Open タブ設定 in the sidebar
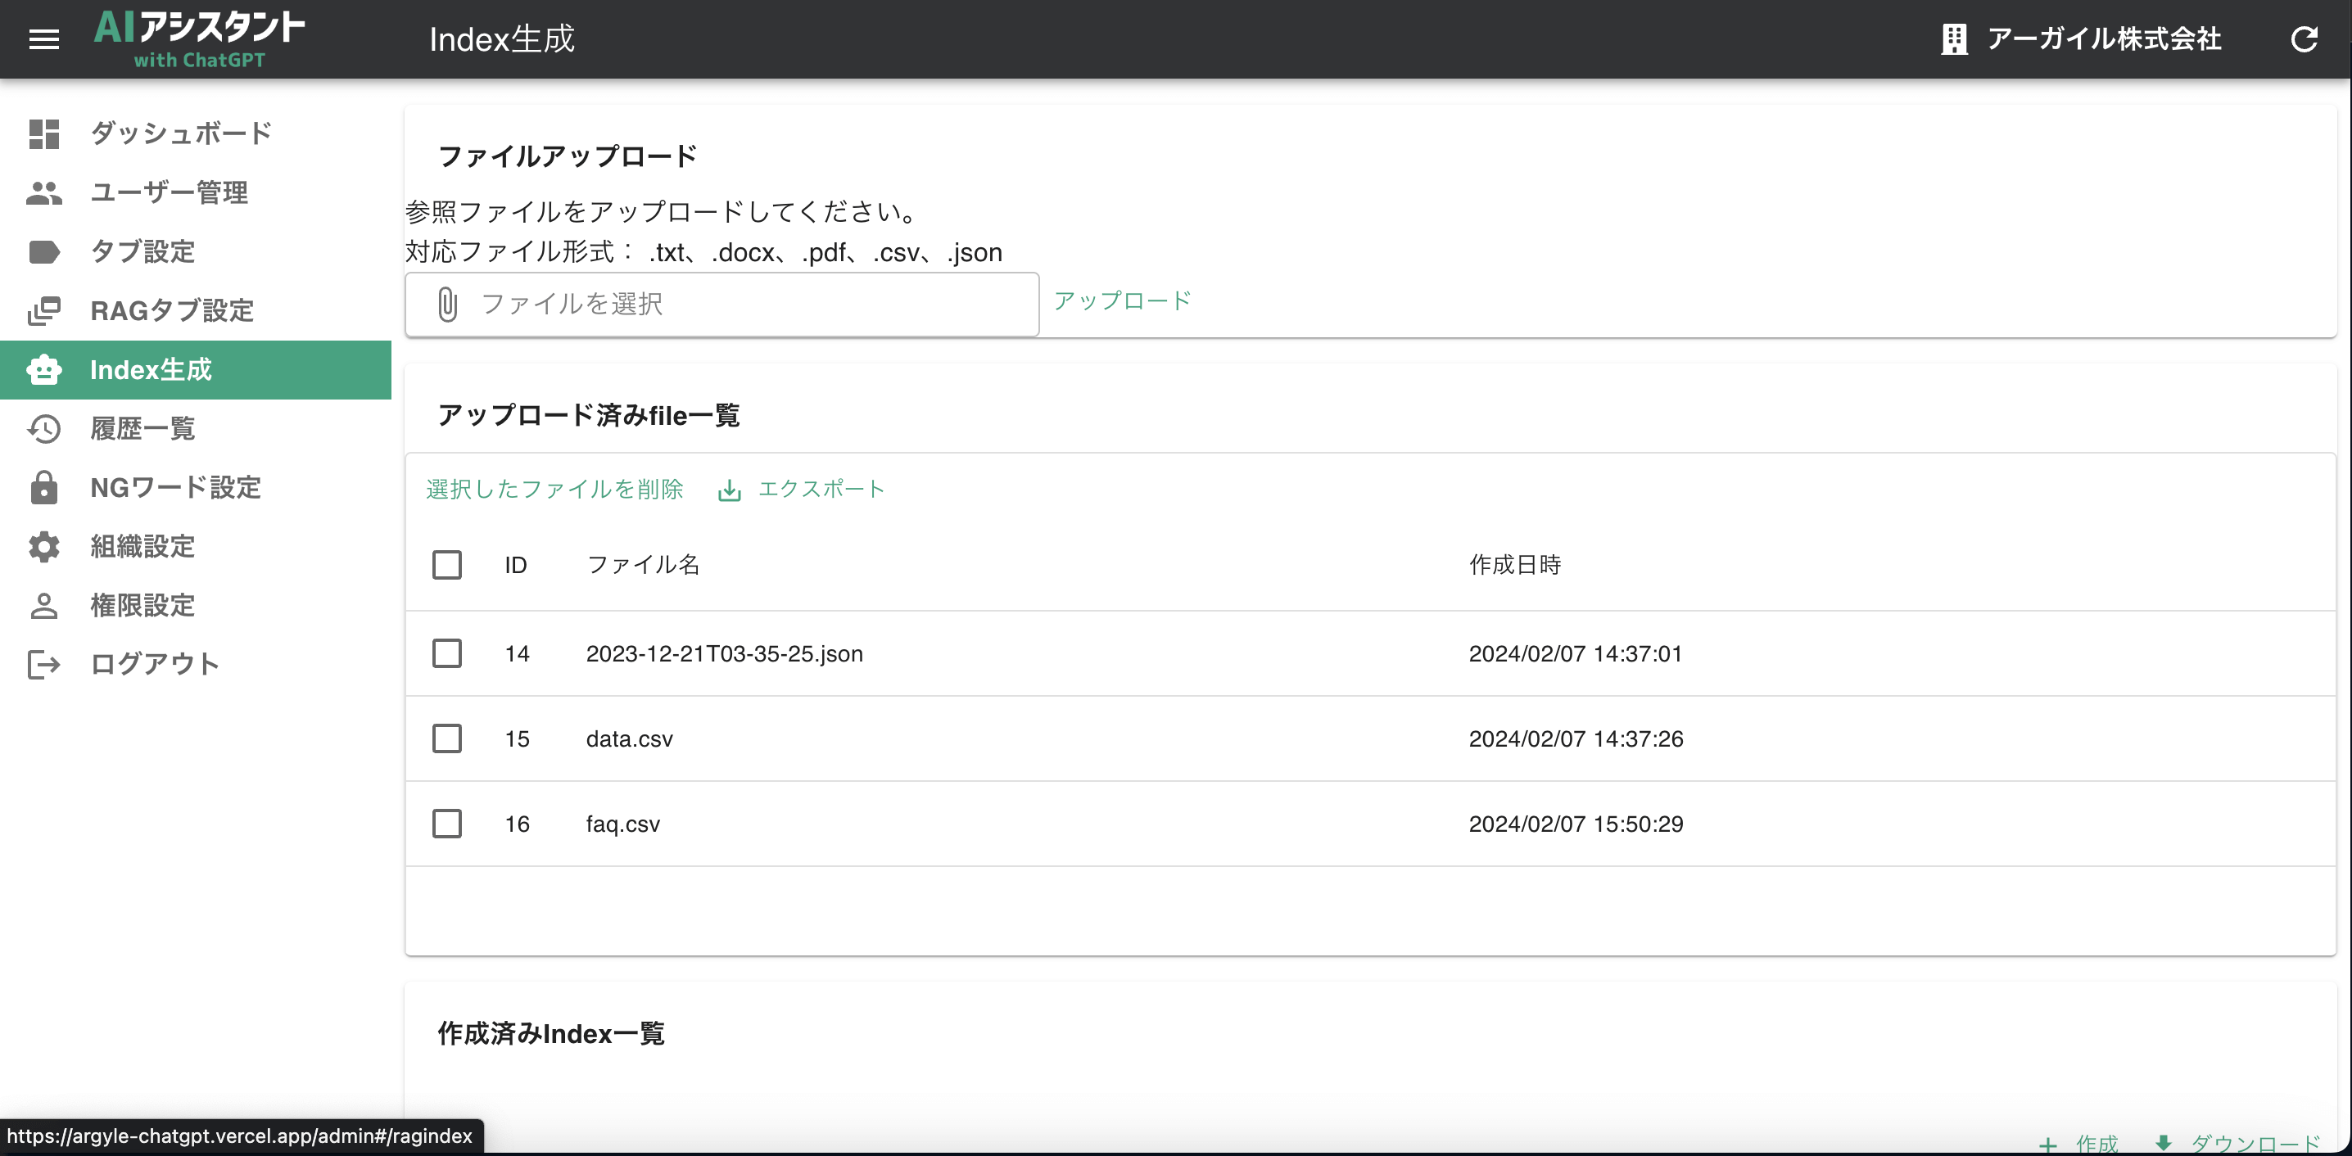 (142, 251)
